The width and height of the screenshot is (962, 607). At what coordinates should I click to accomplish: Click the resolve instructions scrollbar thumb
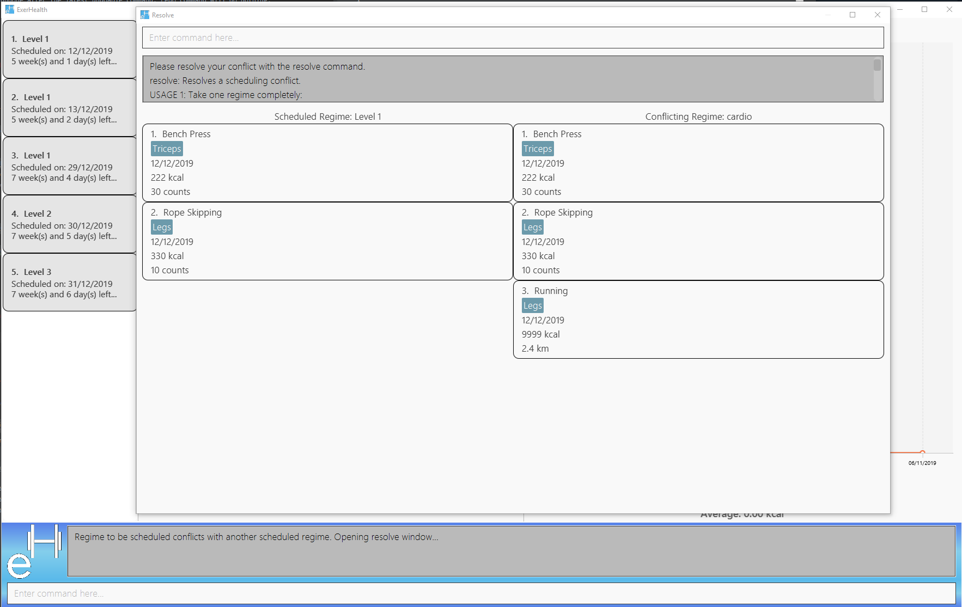[877, 65]
